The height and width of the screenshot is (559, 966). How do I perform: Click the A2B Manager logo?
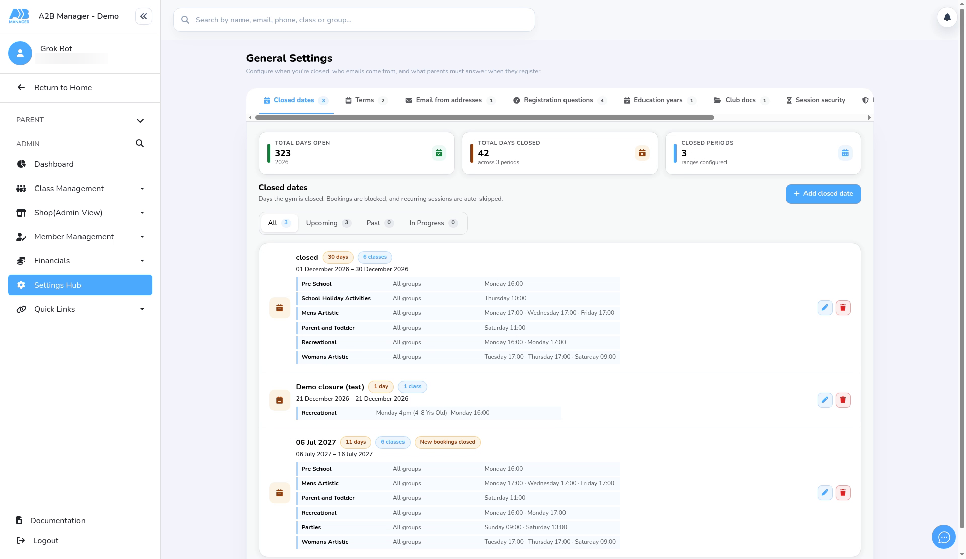19,16
